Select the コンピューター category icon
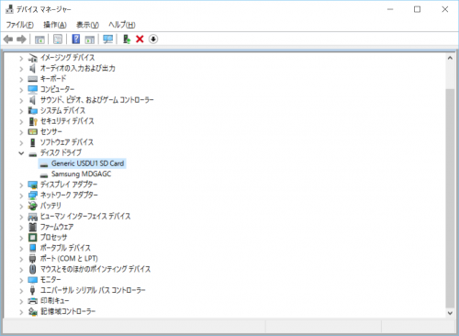459x336 pixels. click(x=33, y=89)
